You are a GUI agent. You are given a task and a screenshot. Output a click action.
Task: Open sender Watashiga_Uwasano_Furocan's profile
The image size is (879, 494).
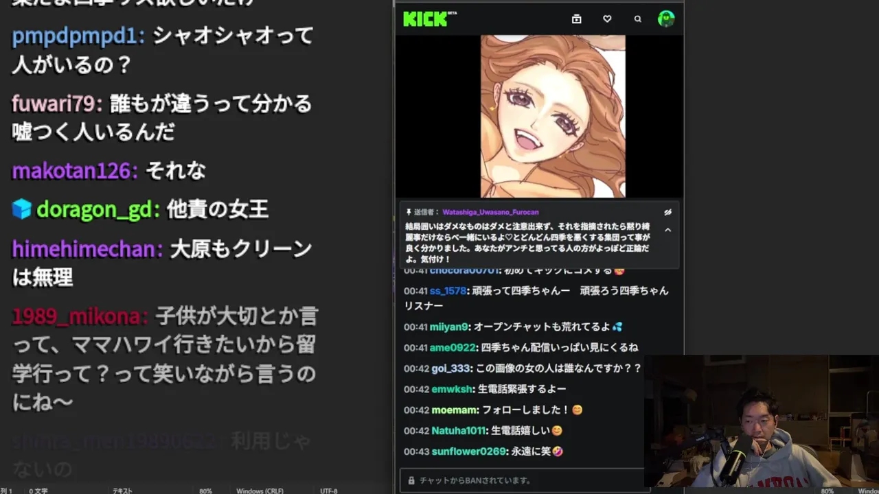[x=490, y=213]
